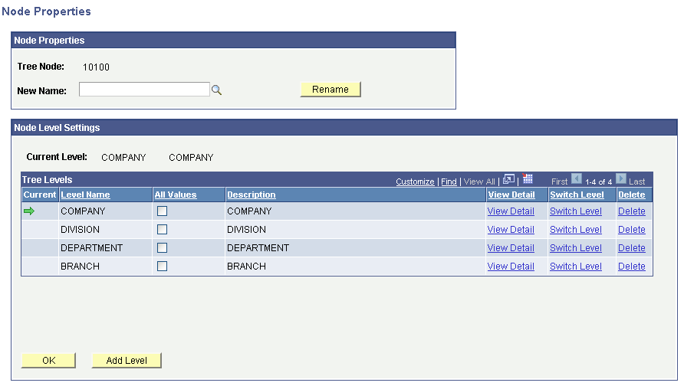Viewport: 684px width, 386px height.
Task: Delete the DIVISION level
Action: click(631, 230)
